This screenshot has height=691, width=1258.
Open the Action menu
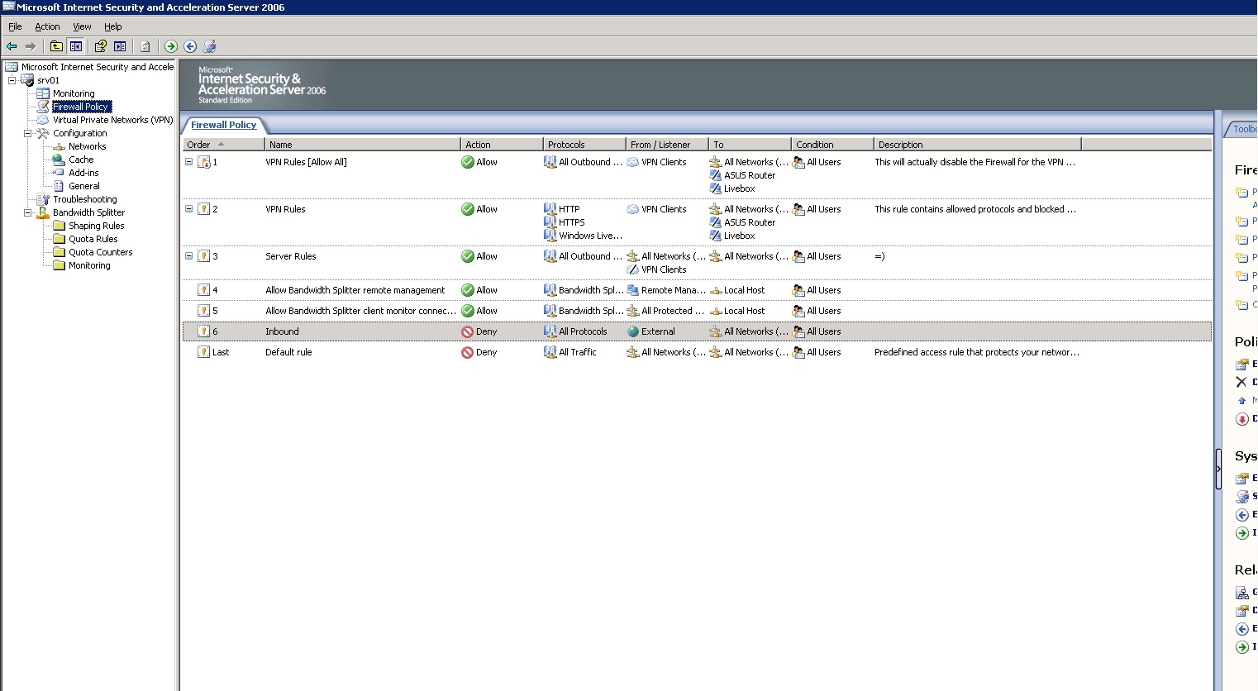pos(47,26)
